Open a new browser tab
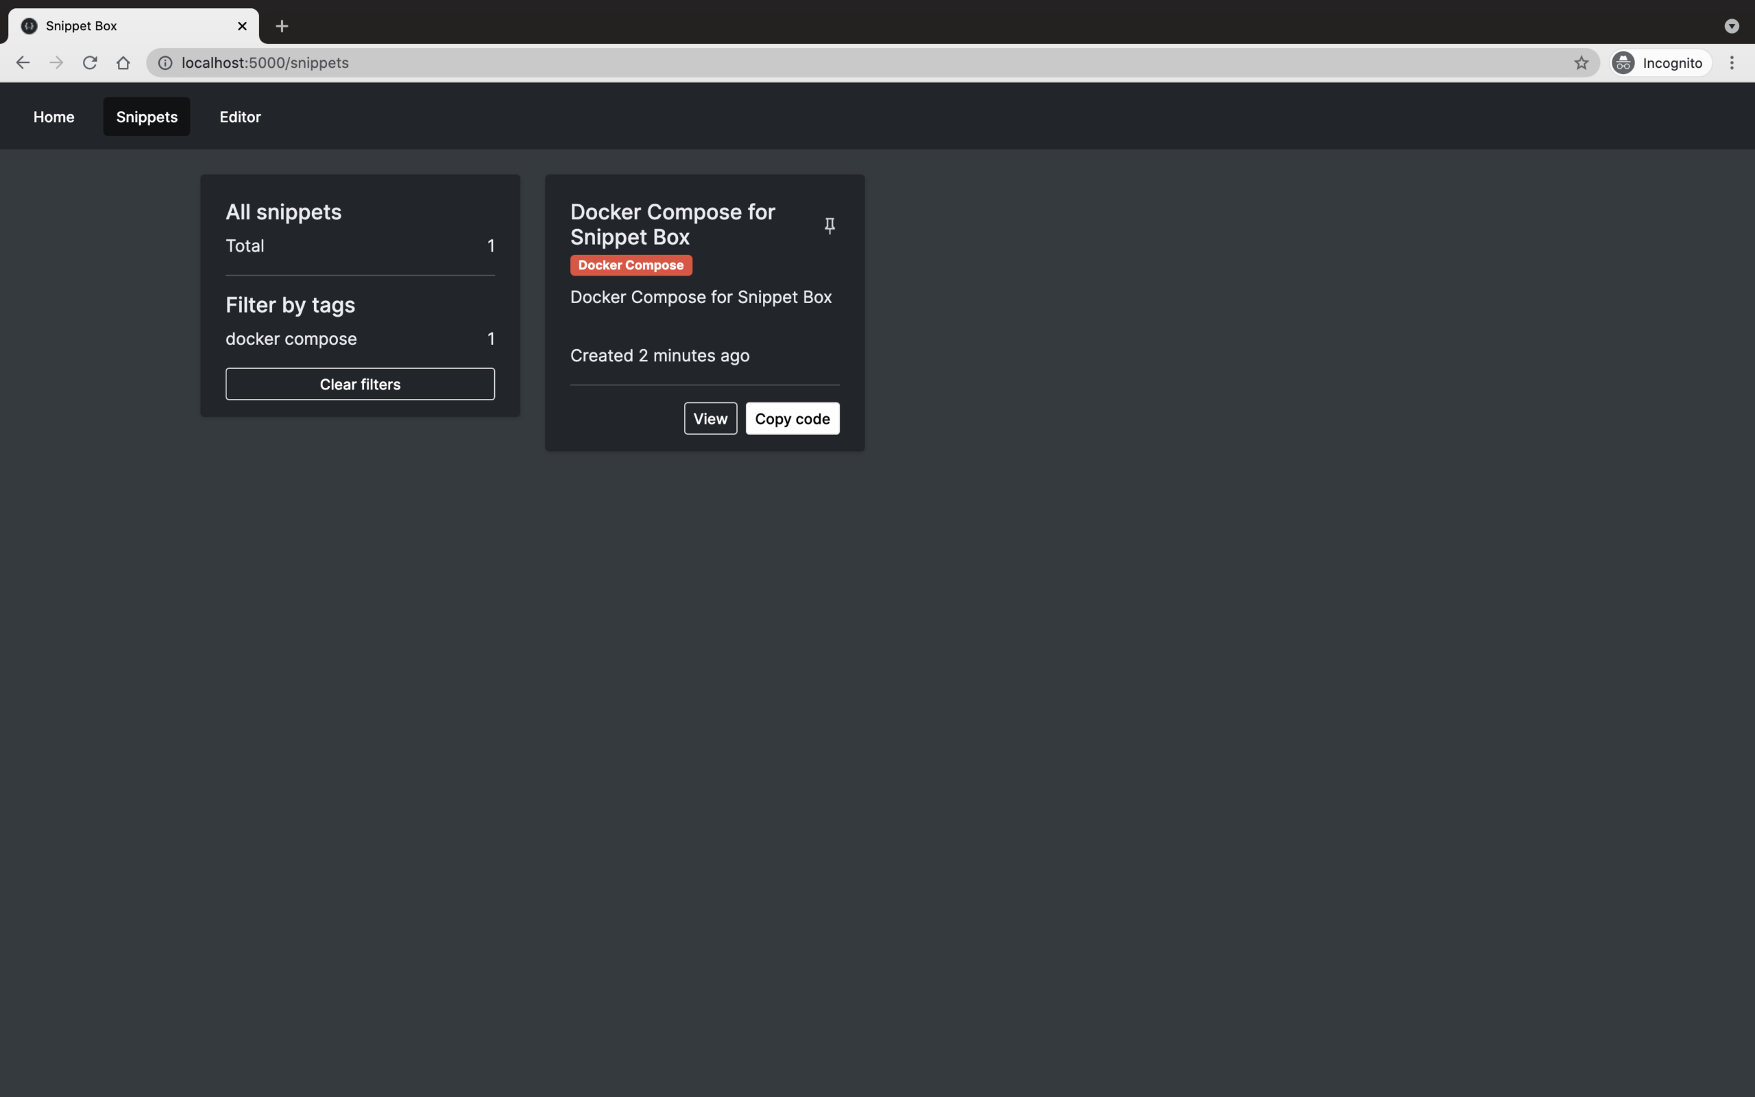Image resolution: width=1755 pixels, height=1097 pixels. [x=282, y=26]
